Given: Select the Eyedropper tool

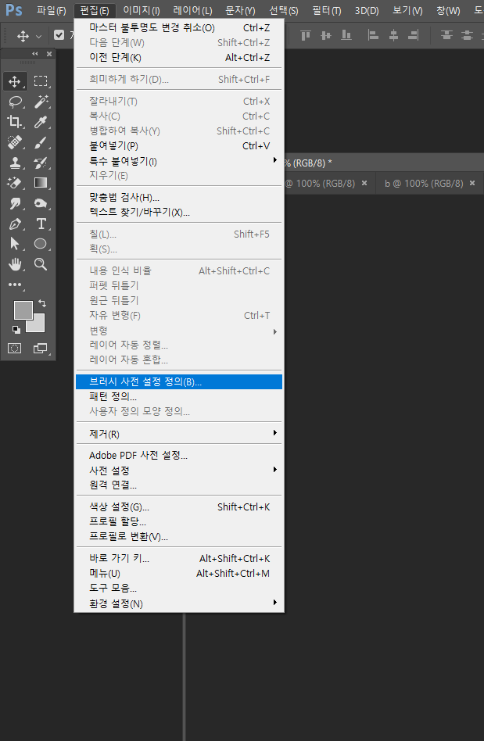Looking at the screenshot, I should tap(41, 122).
